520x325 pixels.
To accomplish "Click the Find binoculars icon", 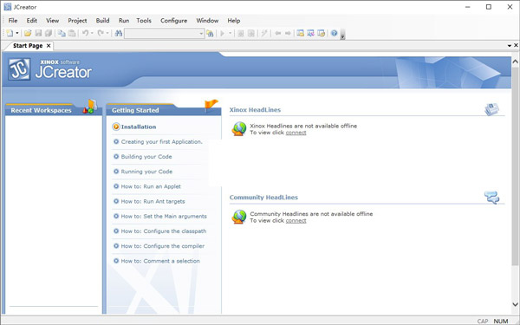I will point(119,33).
